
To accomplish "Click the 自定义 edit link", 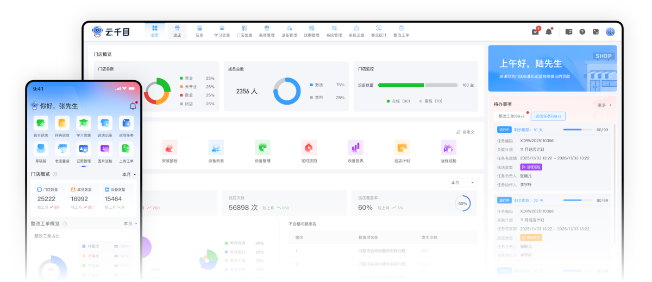I will (465, 132).
